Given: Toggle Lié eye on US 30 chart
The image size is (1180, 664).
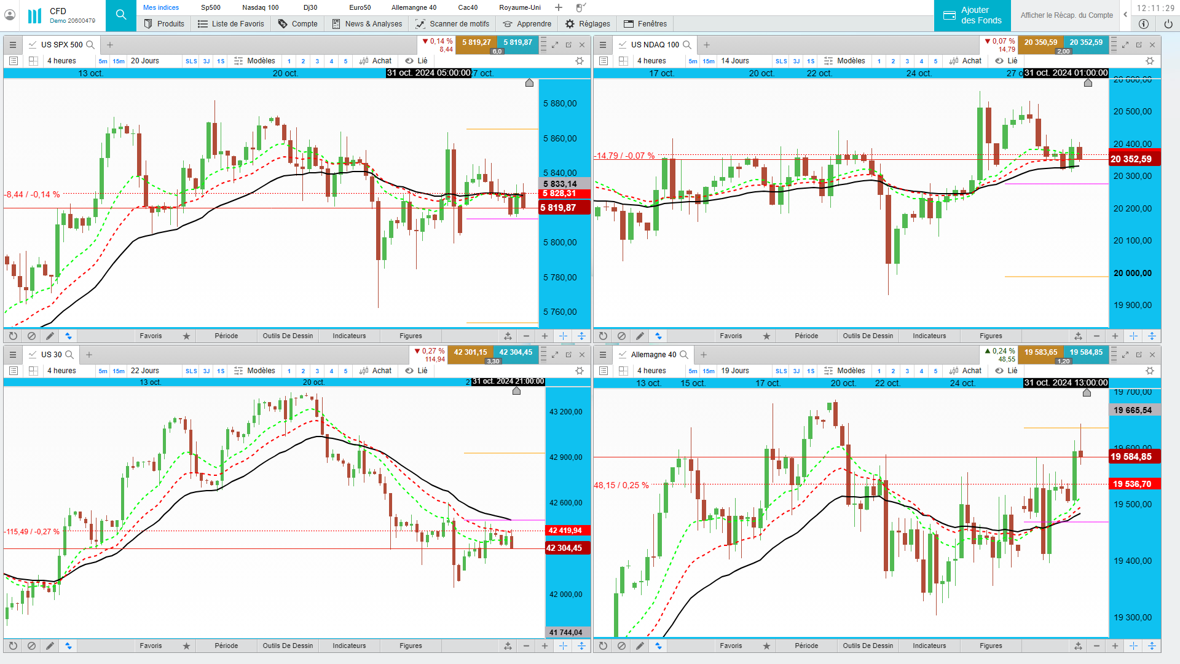Looking at the screenshot, I should [409, 371].
